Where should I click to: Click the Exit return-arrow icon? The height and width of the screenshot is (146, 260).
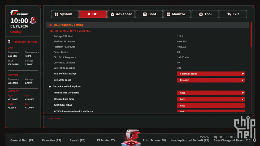click(229, 14)
